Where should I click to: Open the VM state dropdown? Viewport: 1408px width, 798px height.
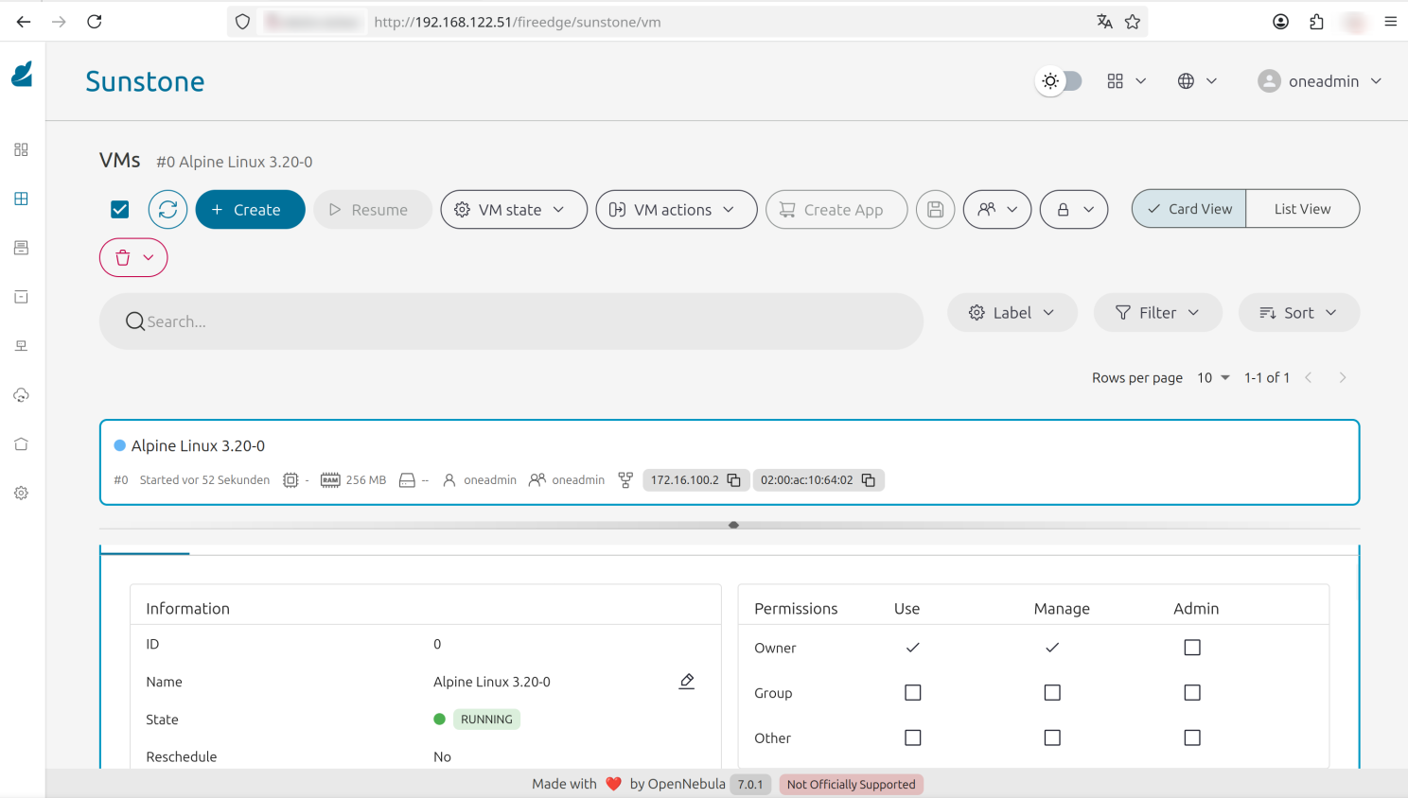pyautogui.click(x=514, y=209)
